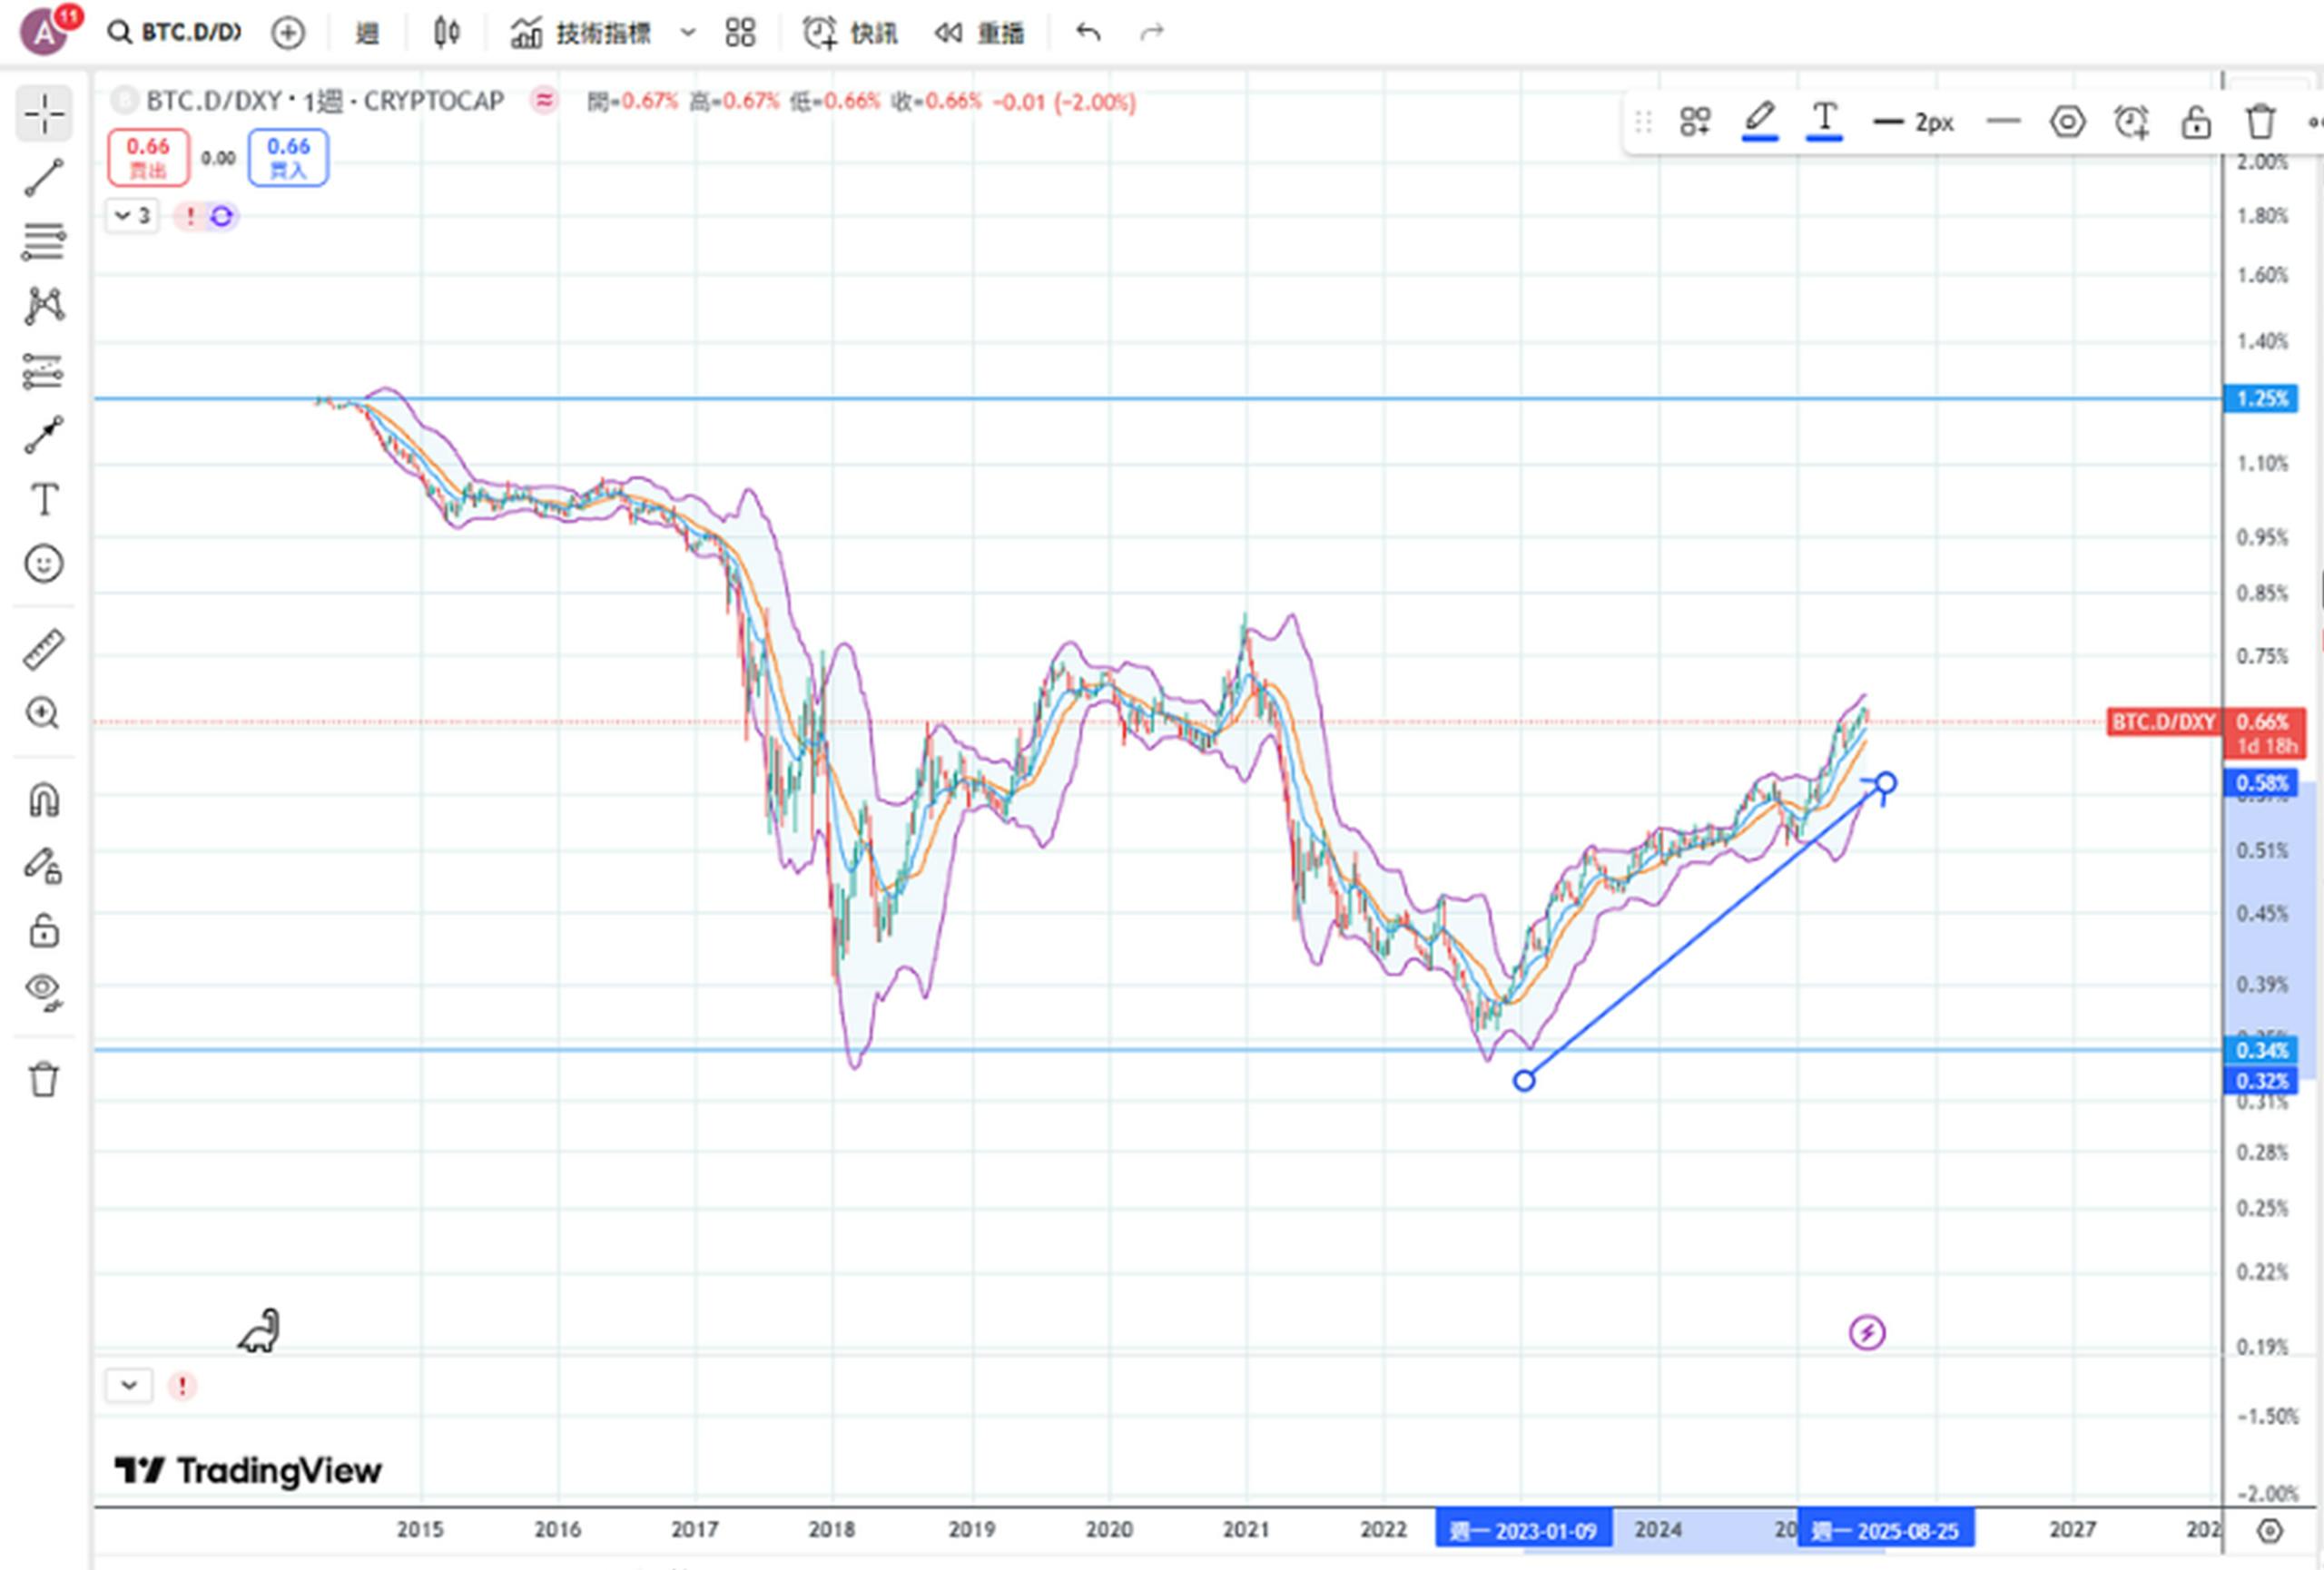Select the ruler measure tool
The width and height of the screenshot is (2324, 1570).
44,650
